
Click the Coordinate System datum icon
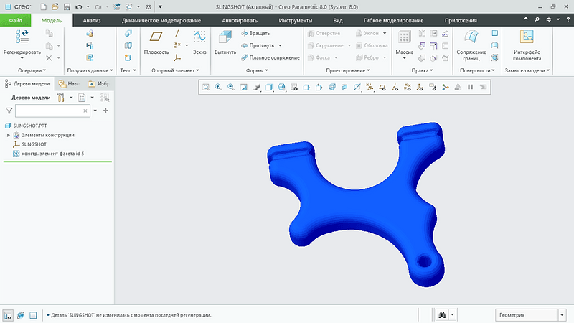[x=177, y=57]
